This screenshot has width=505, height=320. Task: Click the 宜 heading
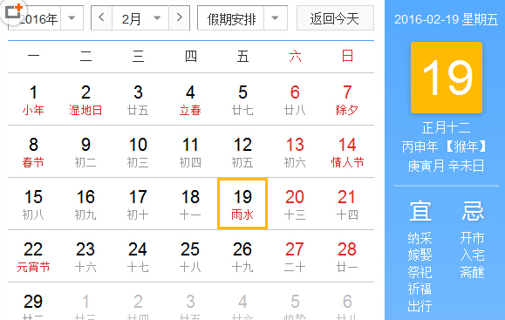420,211
